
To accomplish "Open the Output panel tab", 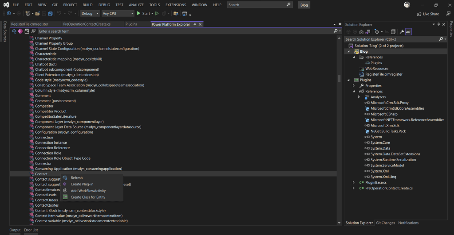I will (15, 230).
